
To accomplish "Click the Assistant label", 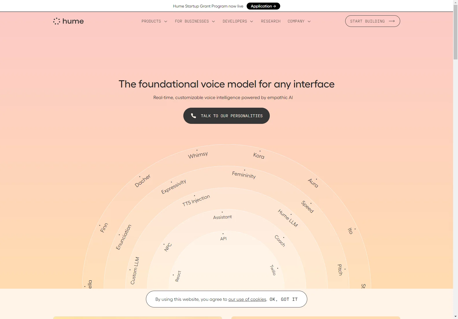I will (x=222, y=217).
